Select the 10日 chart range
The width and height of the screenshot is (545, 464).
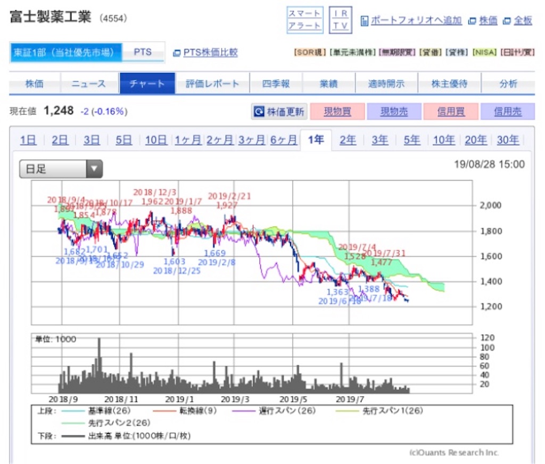pos(156,140)
